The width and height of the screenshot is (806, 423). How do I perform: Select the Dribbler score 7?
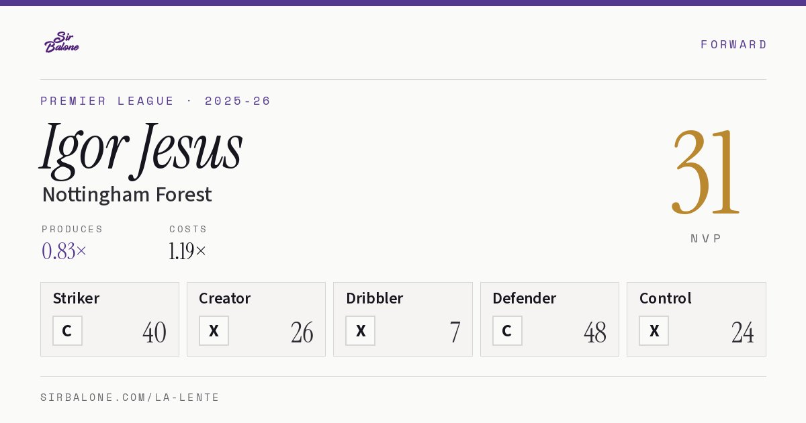(x=455, y=332)
